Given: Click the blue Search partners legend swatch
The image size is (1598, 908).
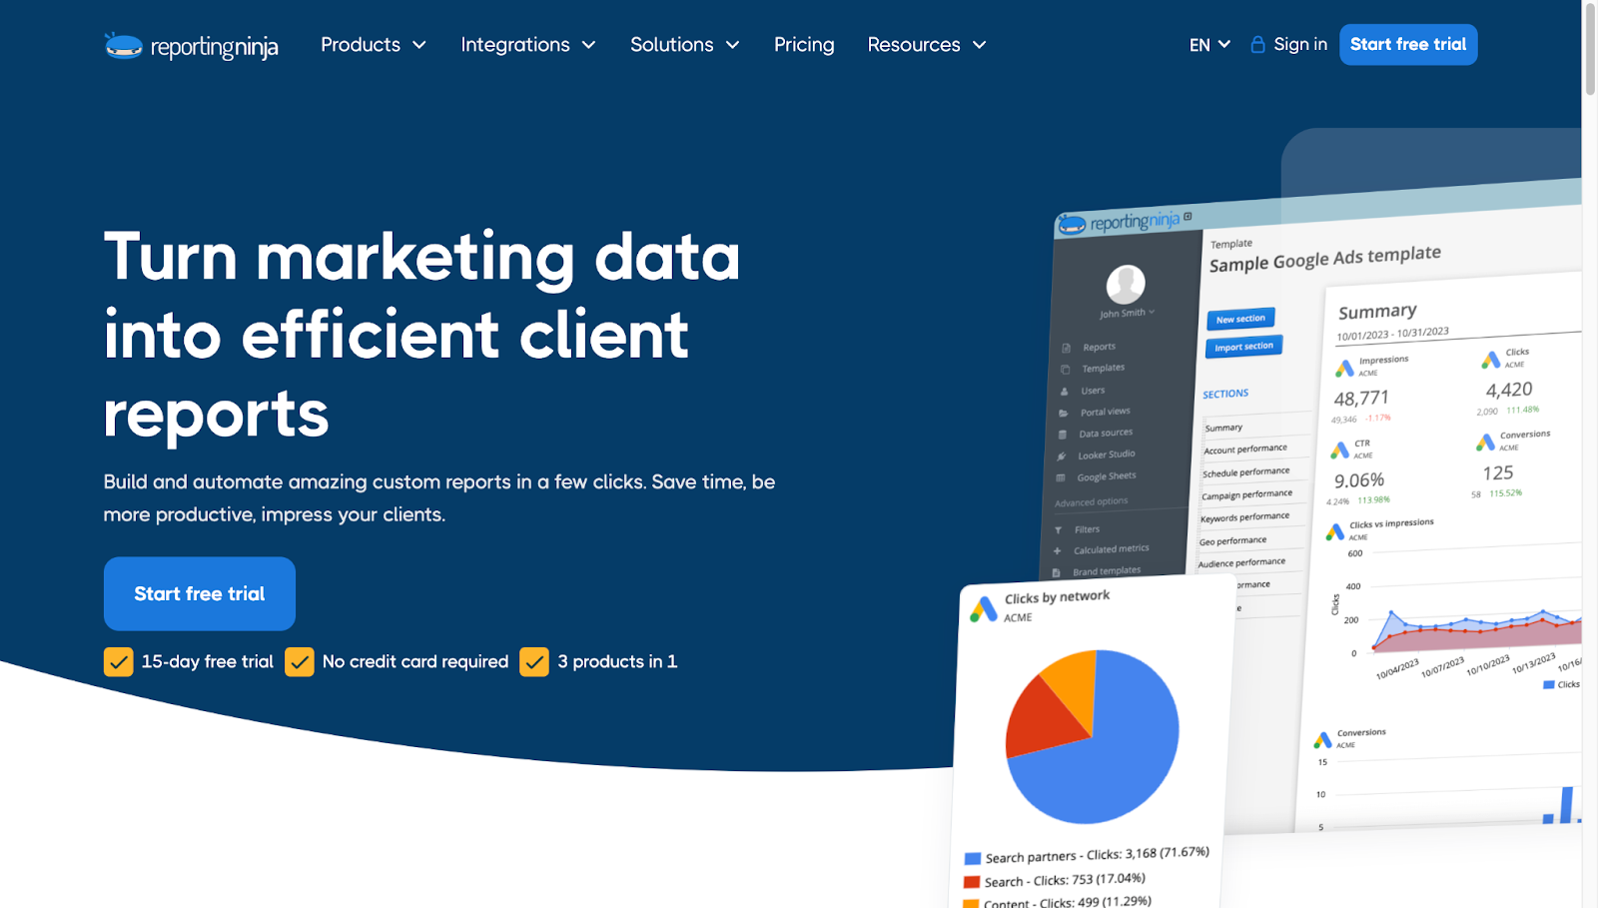Looking at the screenshot, I should coord(972,859).
